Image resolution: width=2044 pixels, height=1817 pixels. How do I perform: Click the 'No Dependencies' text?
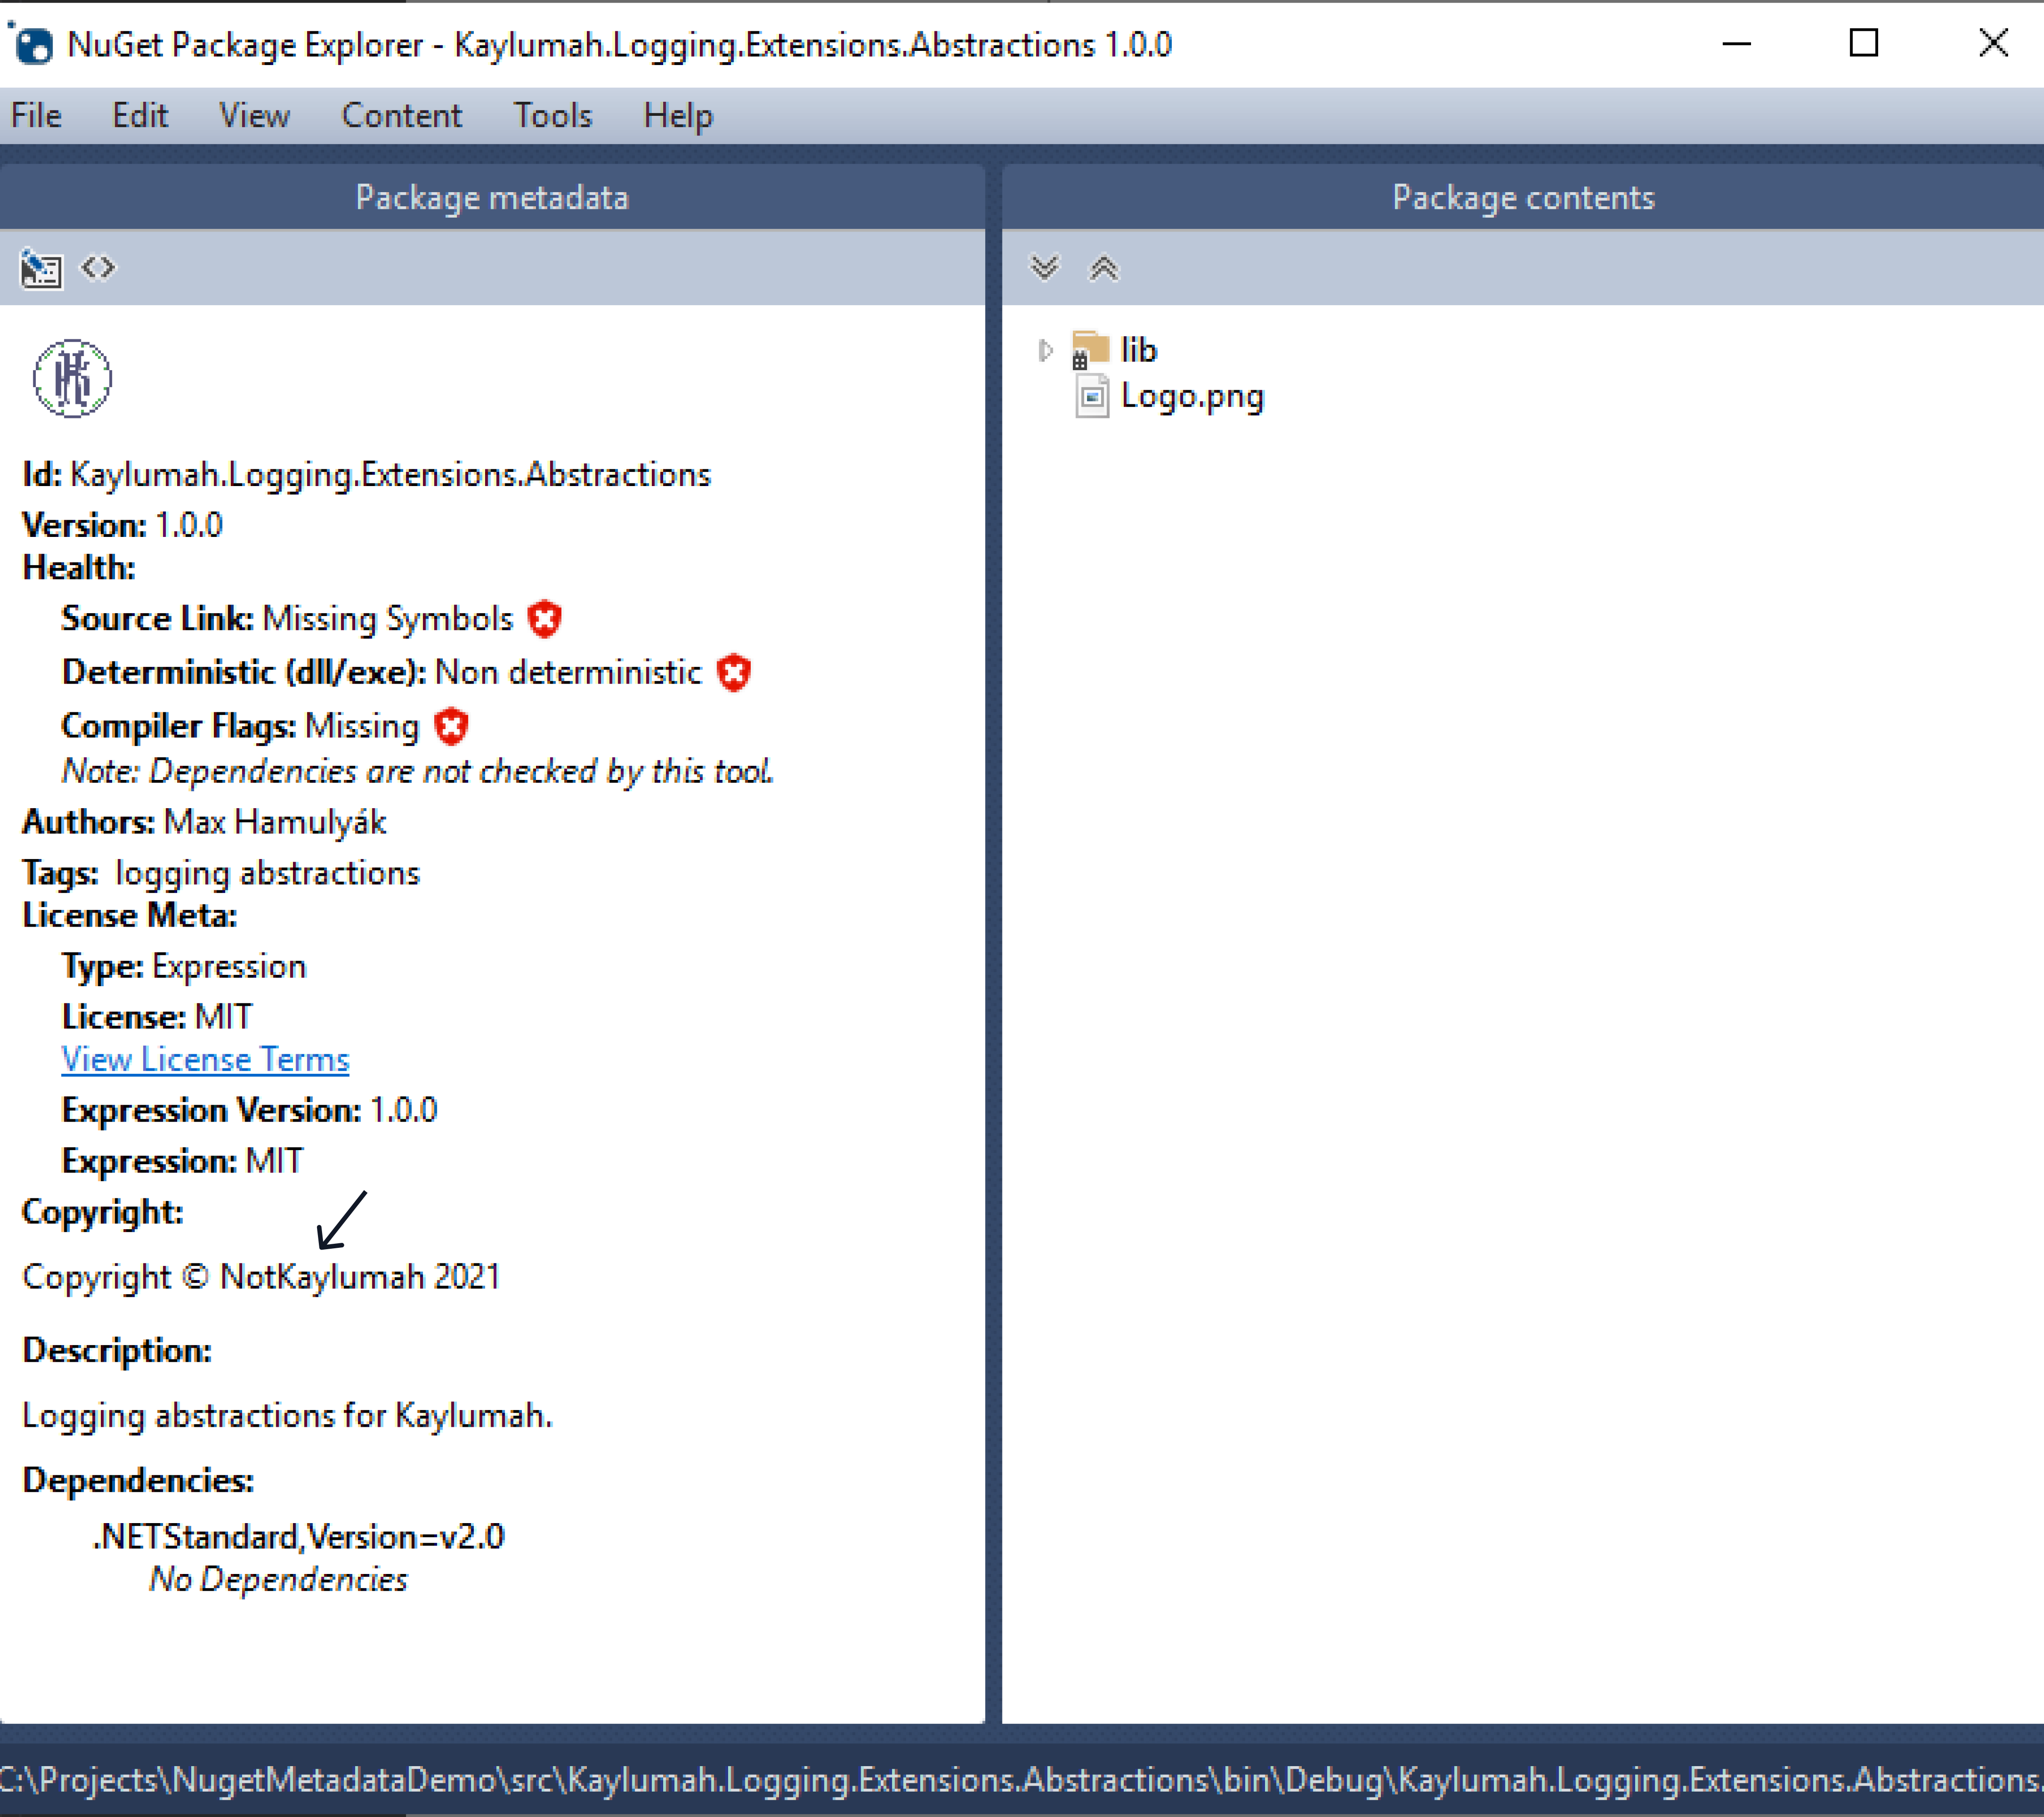(278, 1579)
